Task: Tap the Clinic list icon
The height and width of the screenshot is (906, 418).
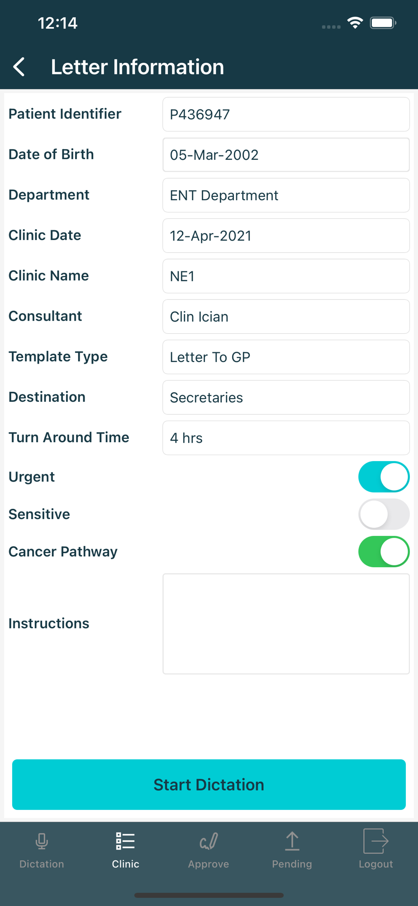Action: [125, 841]
